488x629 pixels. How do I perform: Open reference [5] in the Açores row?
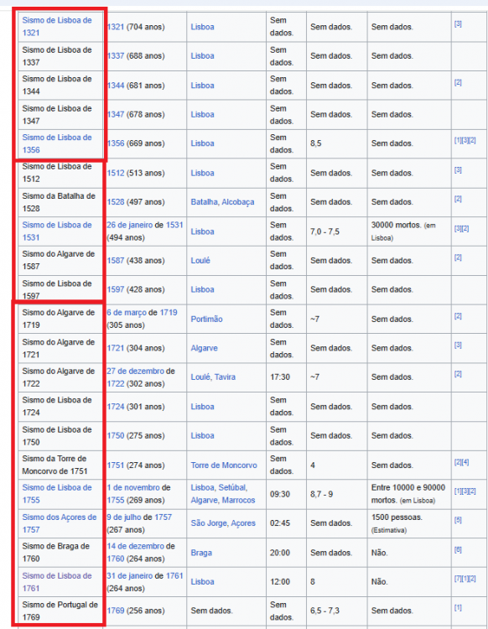458,520
